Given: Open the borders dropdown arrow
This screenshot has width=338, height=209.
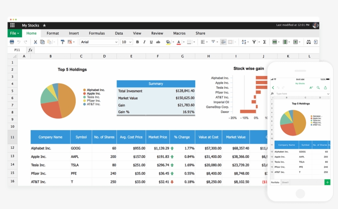Looking at the screenshot, I should point(194,42).
